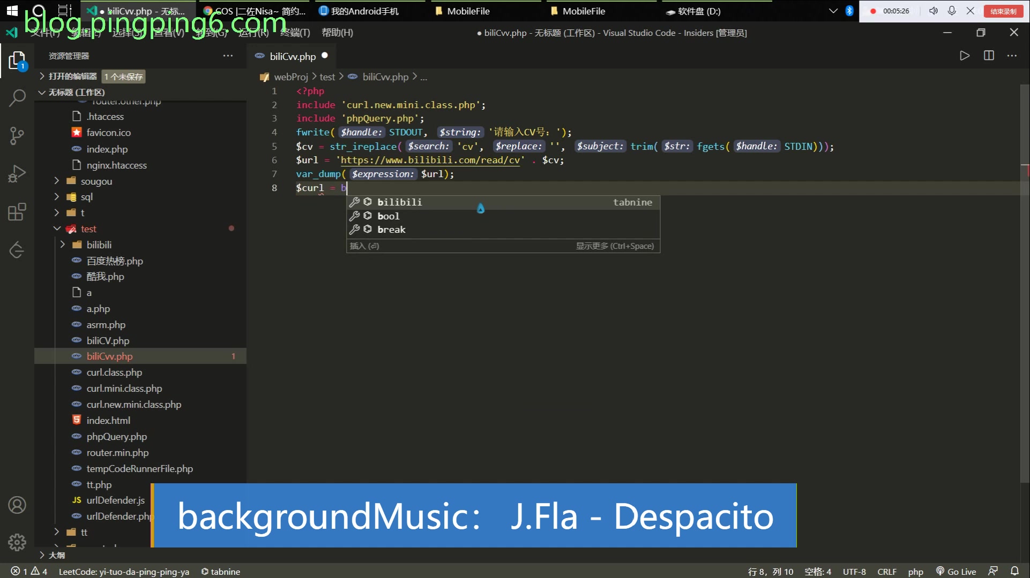Image resolution: width=1030 pixels, height=578 pixels.
Task: Open the Search view in activity bar
Action: pos(17,98)
